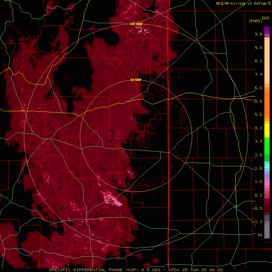The image size is (272, 272).
Task: Click the 9.0 legend value
Action: 258,47
